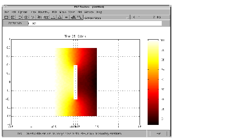Open the PDE menu
230x139 pixels.
click(x=55, y=12)
